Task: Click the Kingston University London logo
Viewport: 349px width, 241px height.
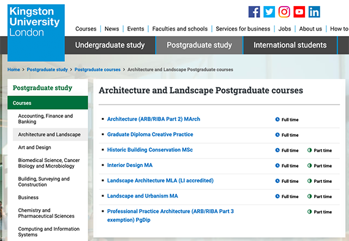Action: coord(36,32)
